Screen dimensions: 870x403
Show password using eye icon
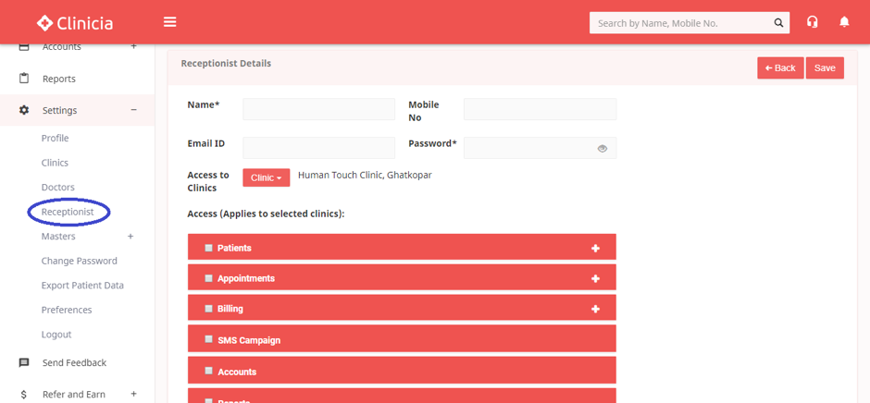[603, 149]
